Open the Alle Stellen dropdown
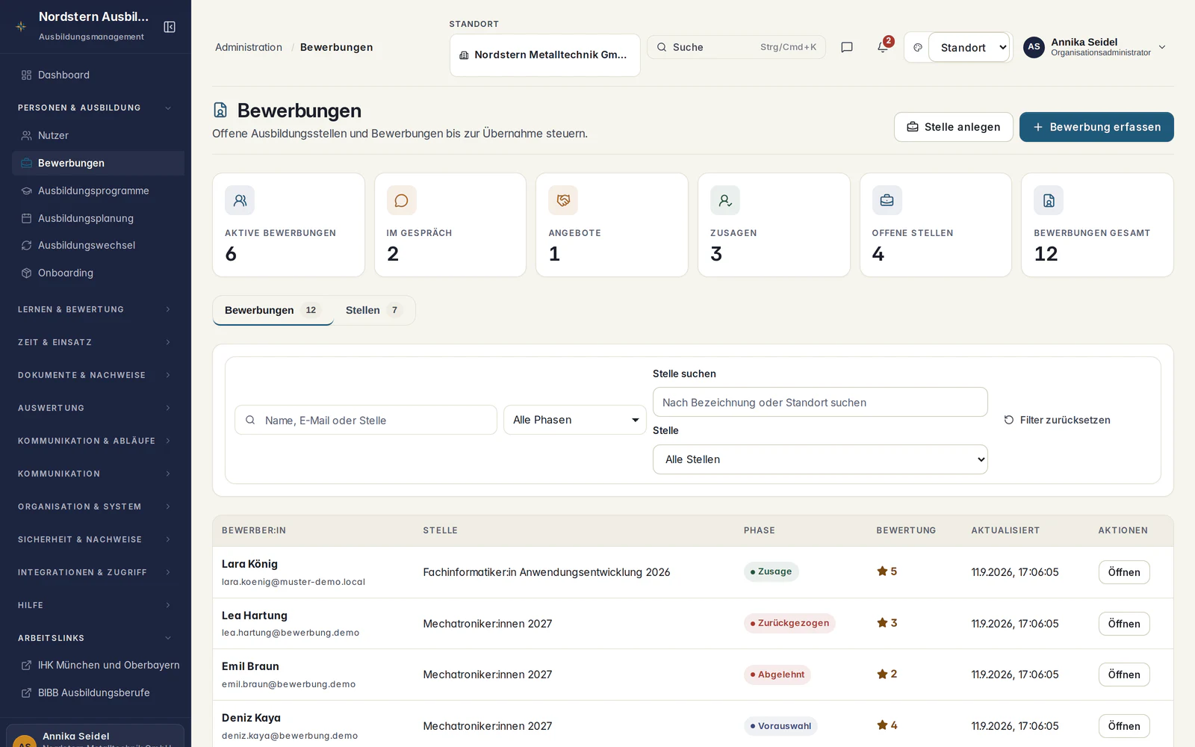This screenshot has height=747, width=1195. pos(820,459)
